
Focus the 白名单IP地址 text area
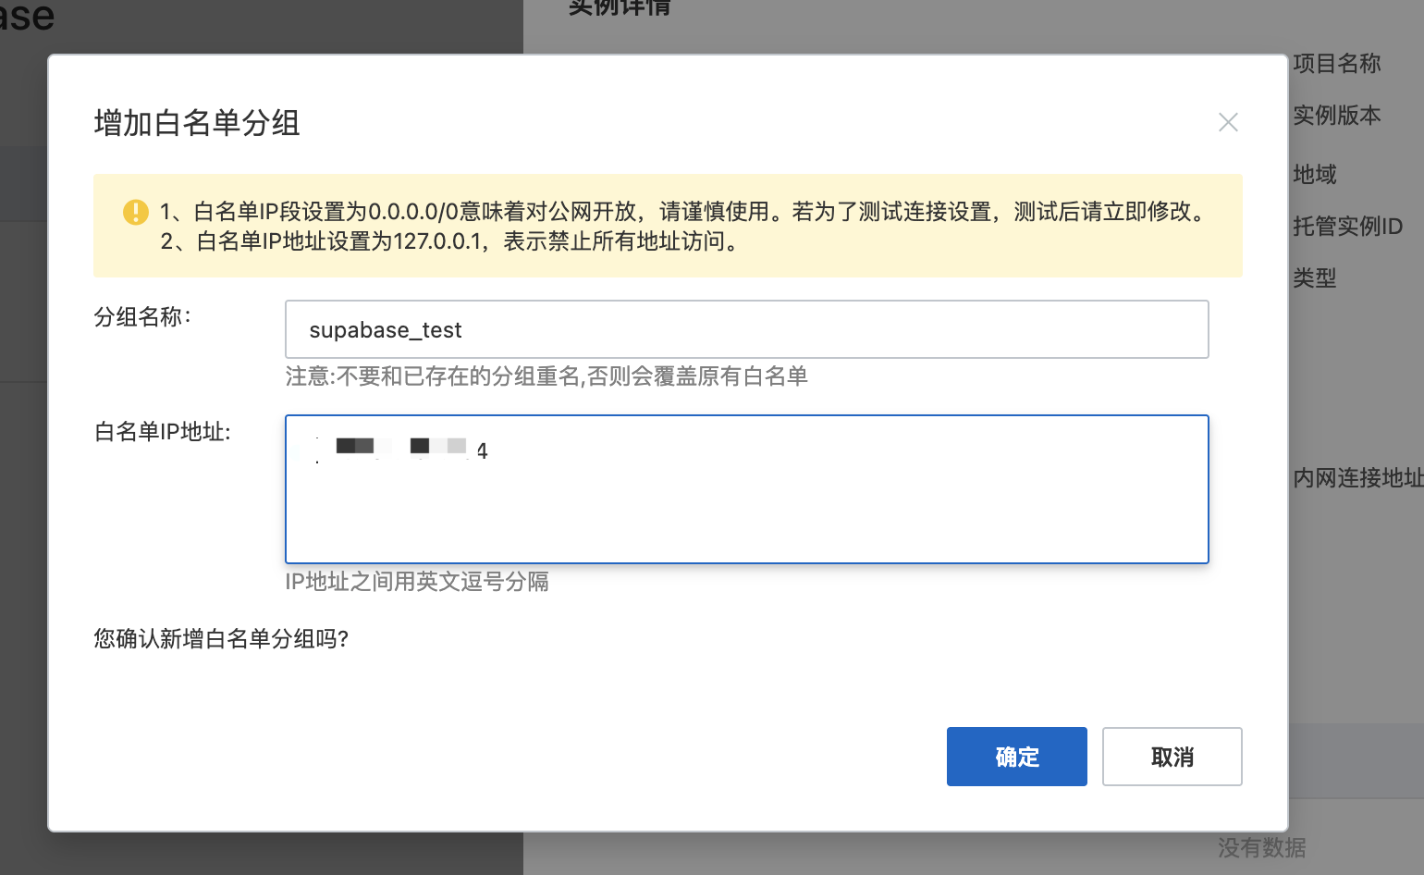pos(746,489)
